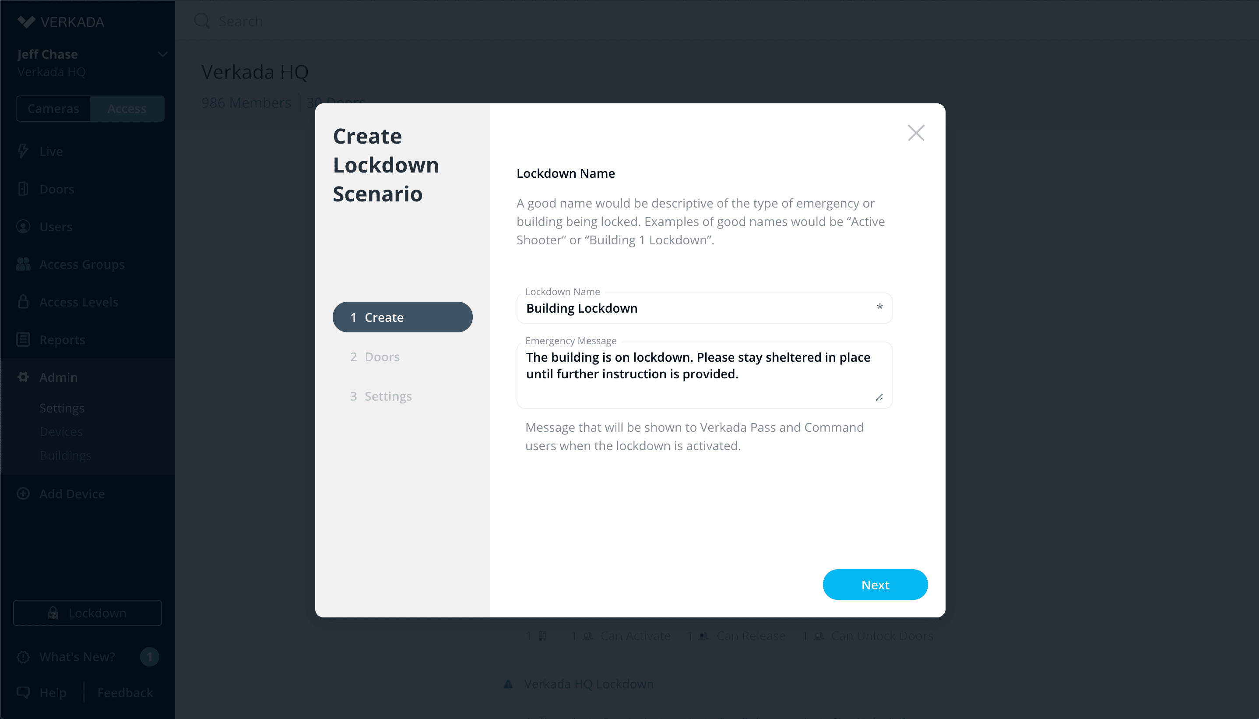Open Reports from the sidebar icon

click(23, 339)
